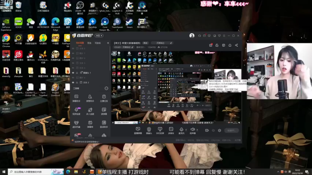Image resolution: width=312 pixels, height=175 pixels.
Task: Select the third scene tab
Action: pyautogui.click(x=97, y=43)
